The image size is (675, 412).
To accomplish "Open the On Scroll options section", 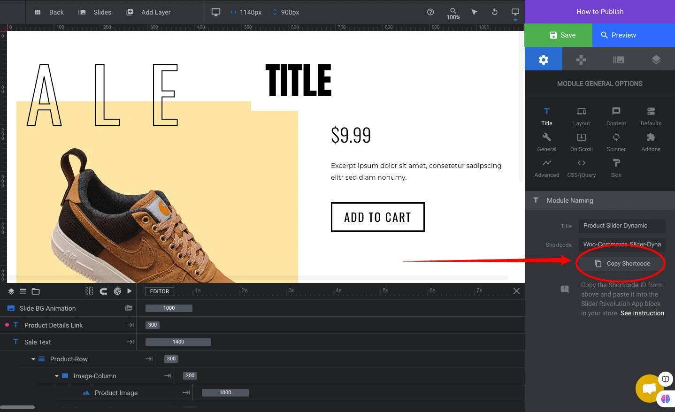I will click(582, 142).
